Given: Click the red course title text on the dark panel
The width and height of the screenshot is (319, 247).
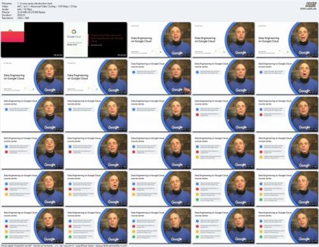Looking at the screenshot, I should [x=107, y=38].
